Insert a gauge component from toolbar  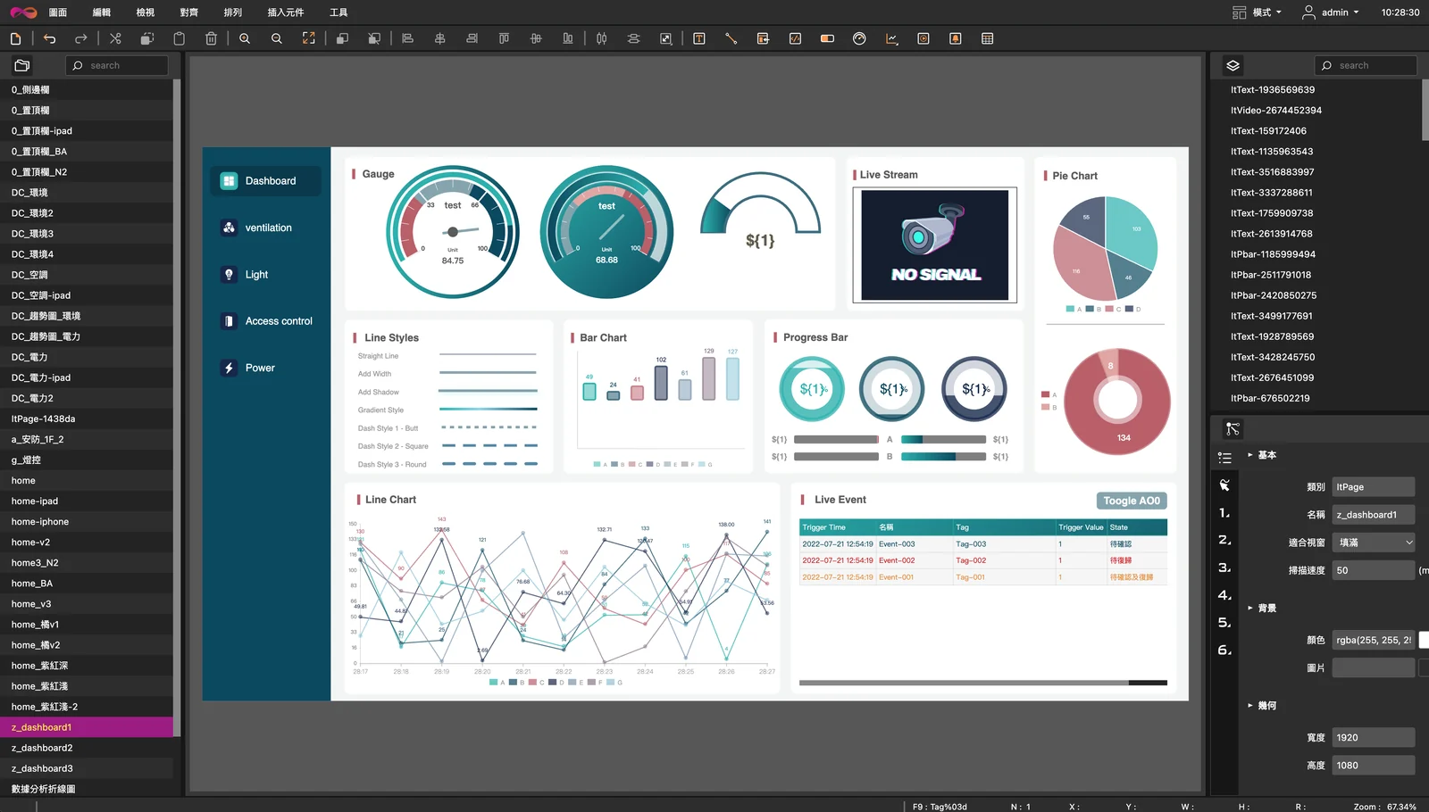click(x=859, y=38)
